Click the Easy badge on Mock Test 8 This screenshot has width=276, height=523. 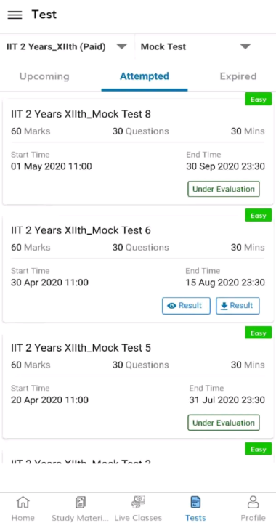pyautogui.click(x=259, y=100)
